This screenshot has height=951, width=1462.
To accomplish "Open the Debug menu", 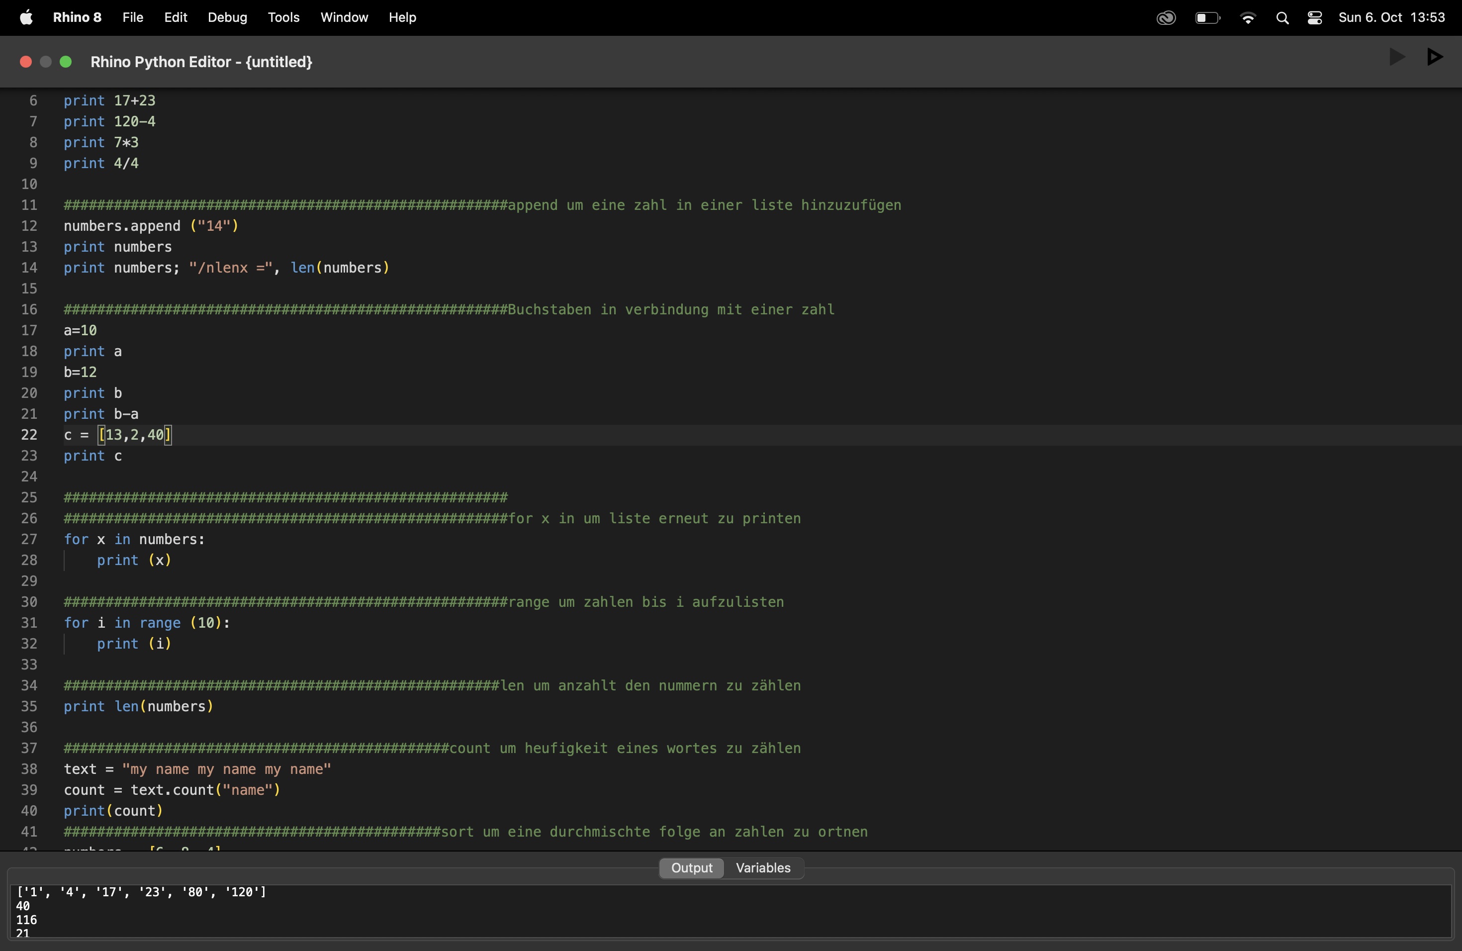I will point(227,17).
